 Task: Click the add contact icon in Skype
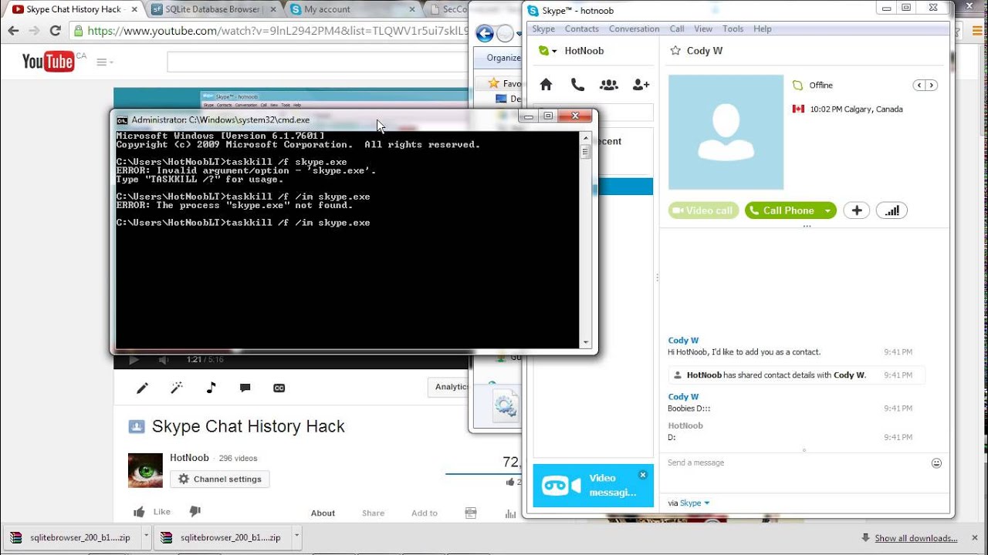pos(641,85)
